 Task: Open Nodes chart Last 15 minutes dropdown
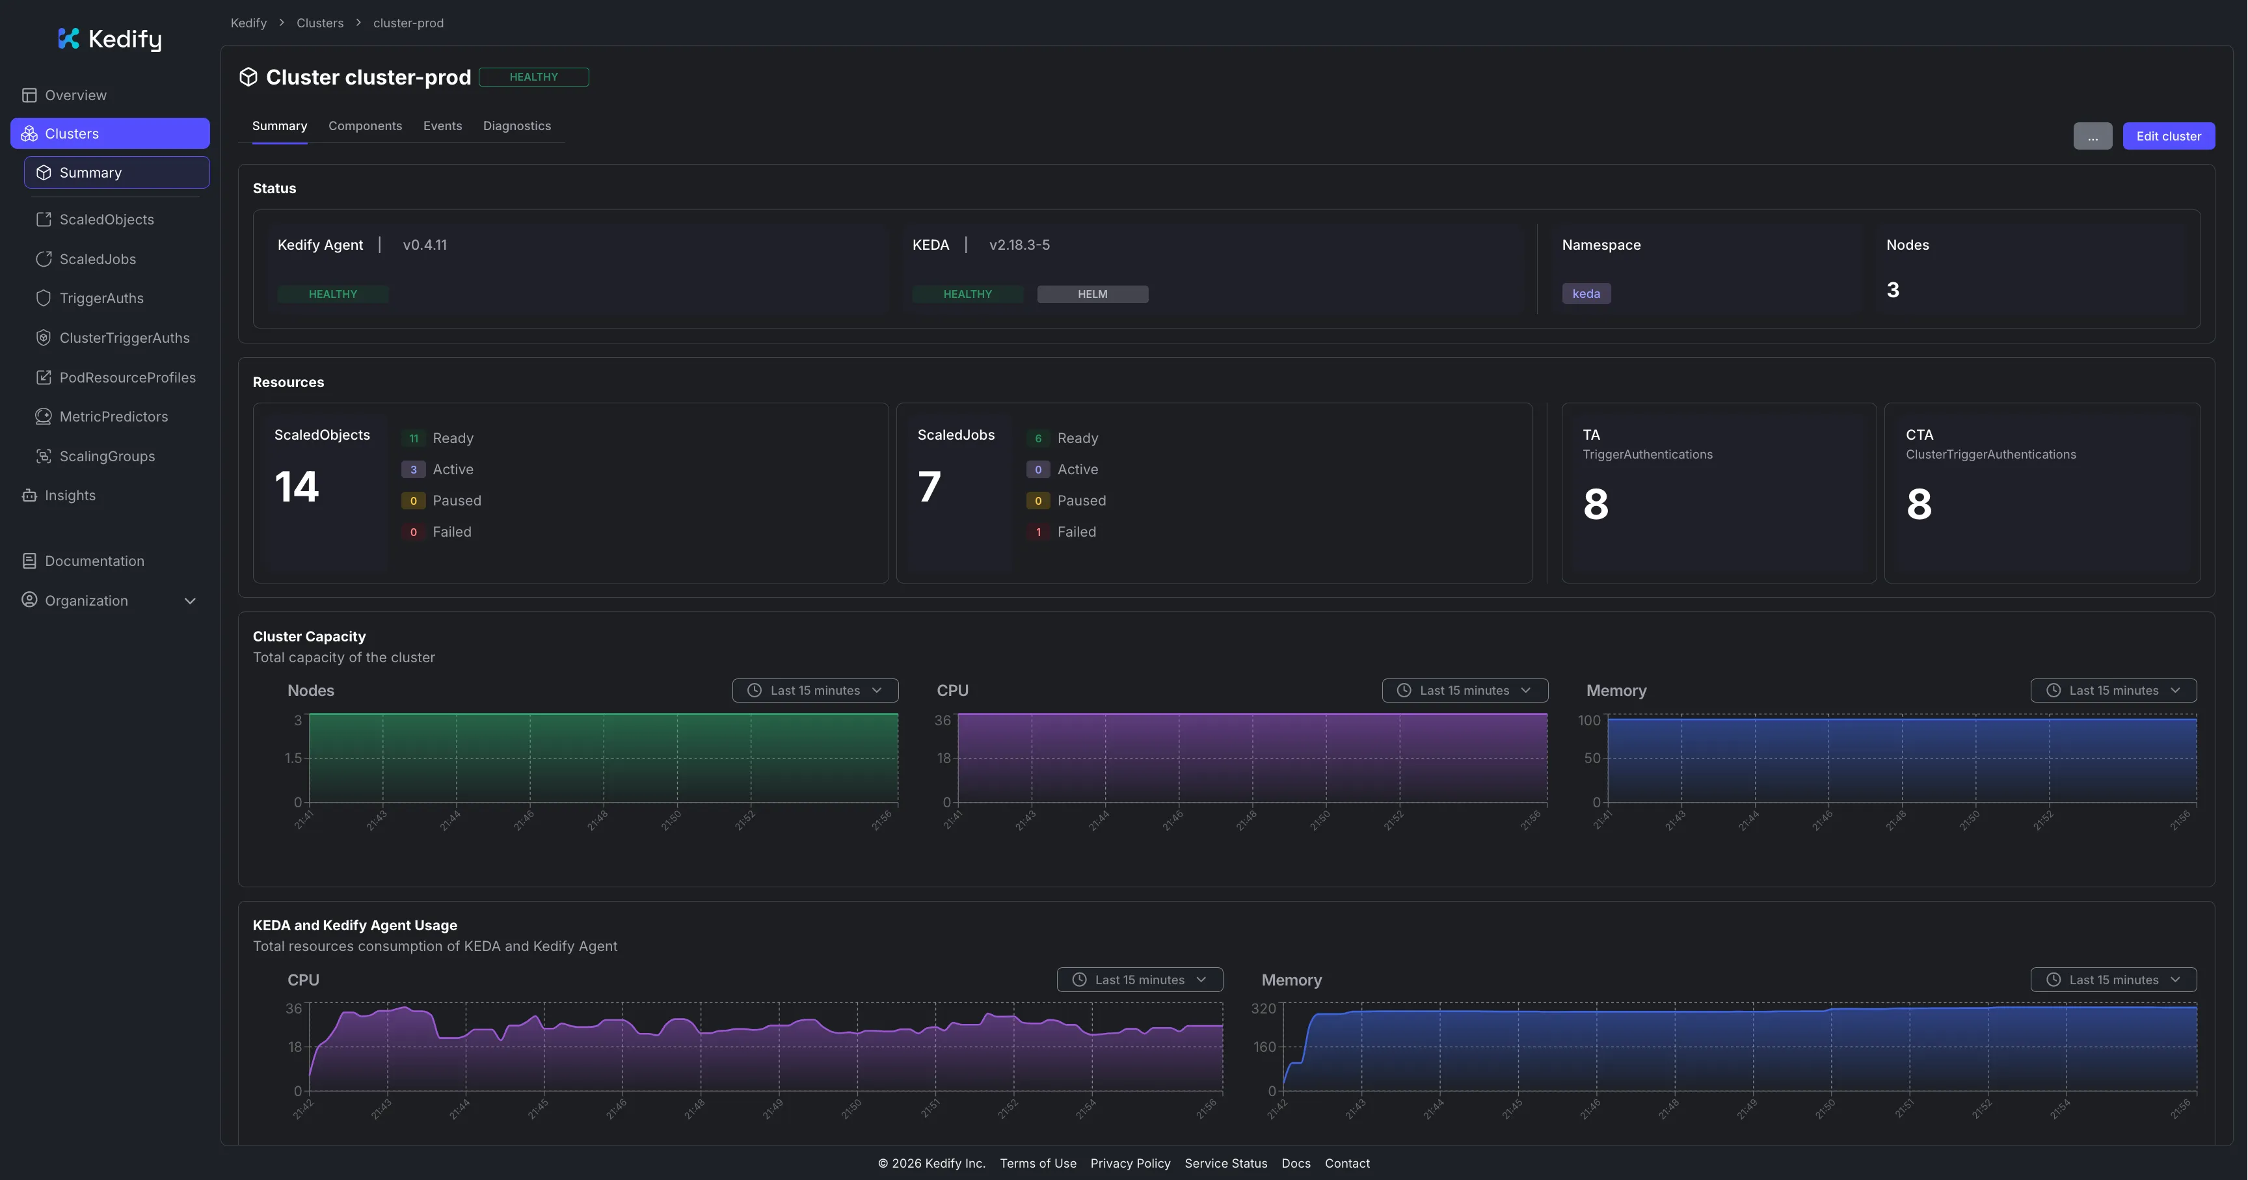pyautogui.click(x=815, y=690)
